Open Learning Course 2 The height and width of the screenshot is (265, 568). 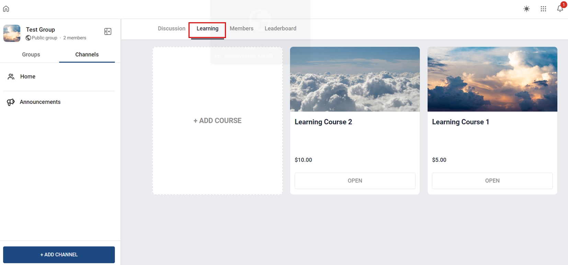(355, 180)
